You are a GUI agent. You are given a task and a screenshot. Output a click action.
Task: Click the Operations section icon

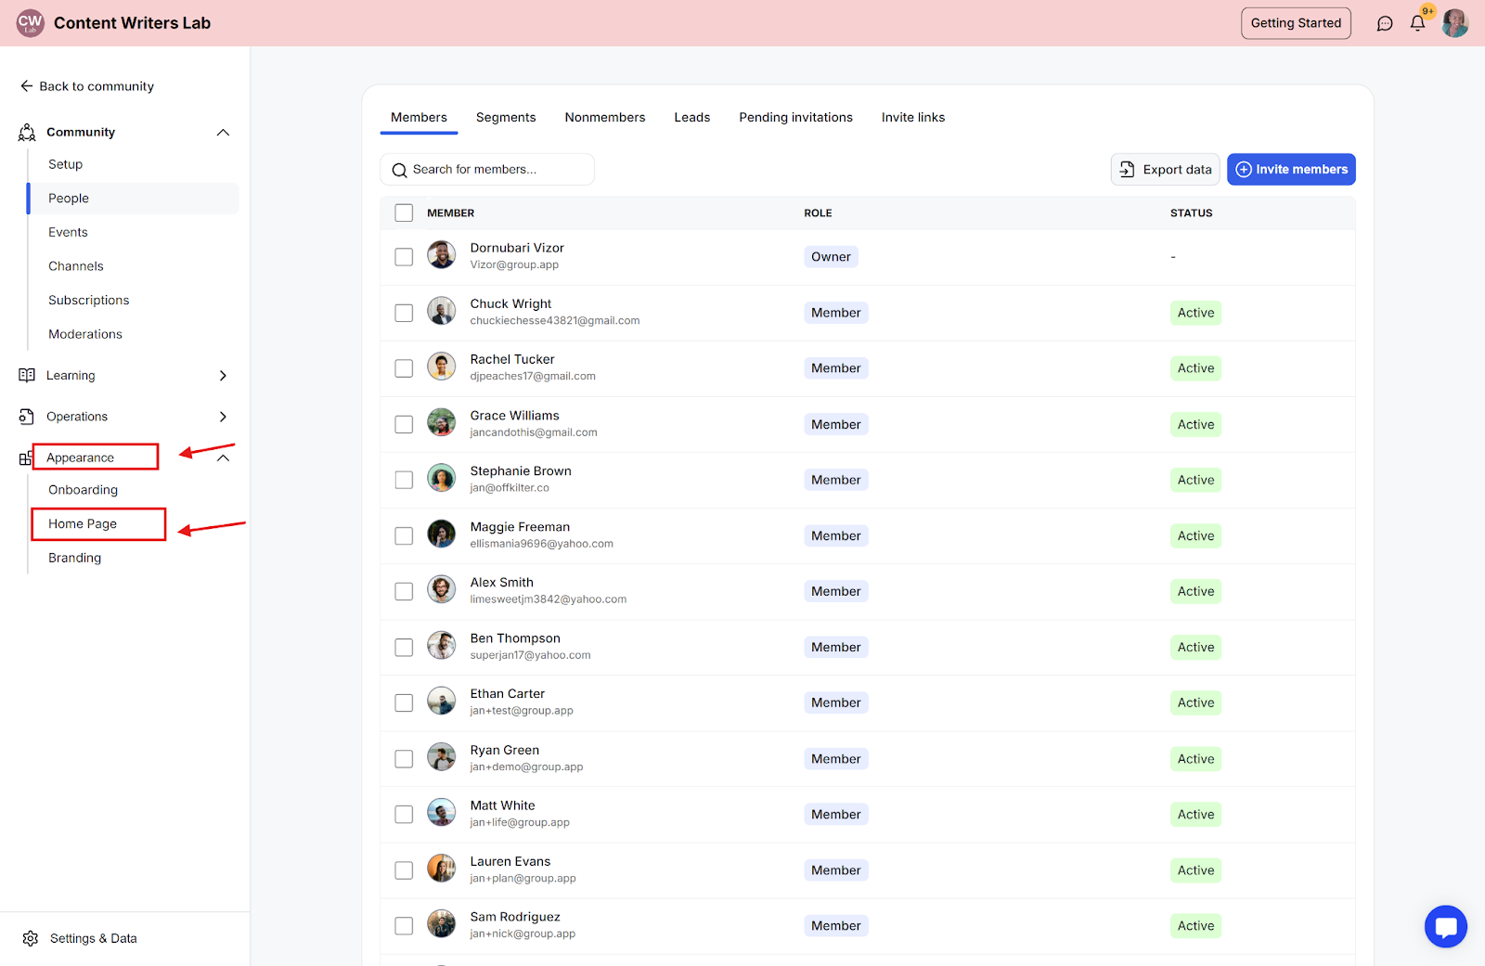27,417
